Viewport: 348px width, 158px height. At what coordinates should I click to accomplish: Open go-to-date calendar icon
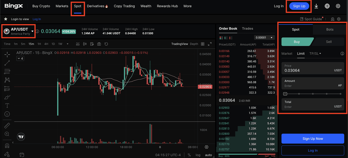(x=21, y=155)
